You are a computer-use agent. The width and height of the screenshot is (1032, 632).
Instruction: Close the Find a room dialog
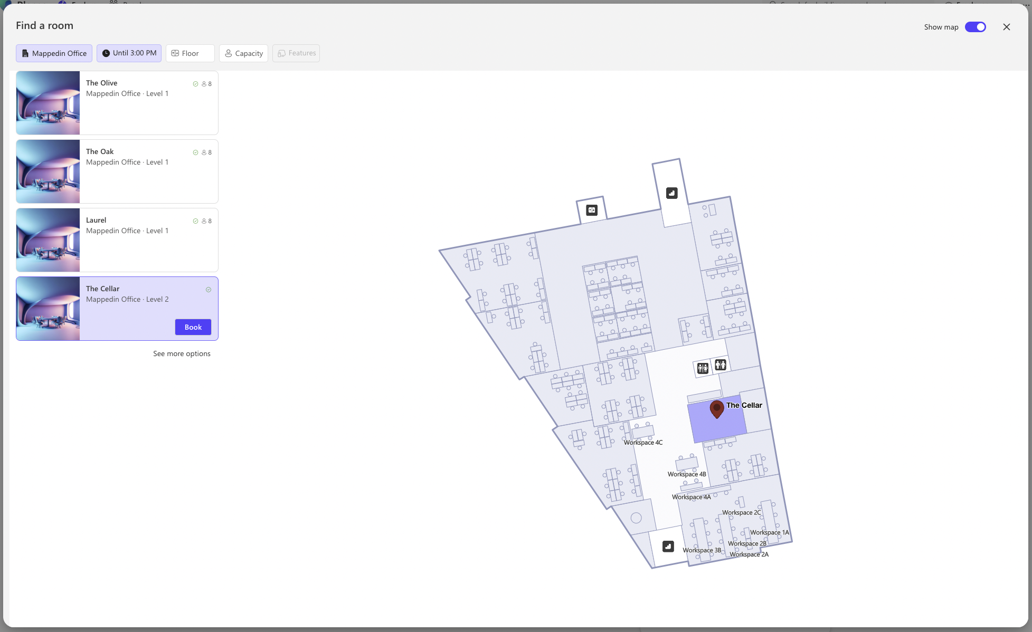[1006, 27]
